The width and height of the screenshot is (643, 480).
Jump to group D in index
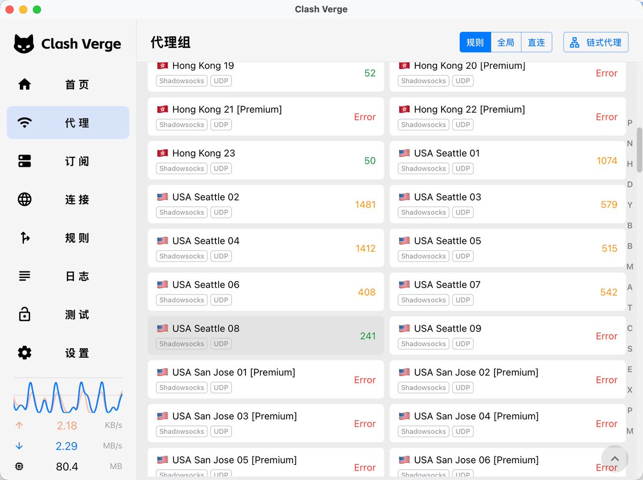click(x=630, y=184)
